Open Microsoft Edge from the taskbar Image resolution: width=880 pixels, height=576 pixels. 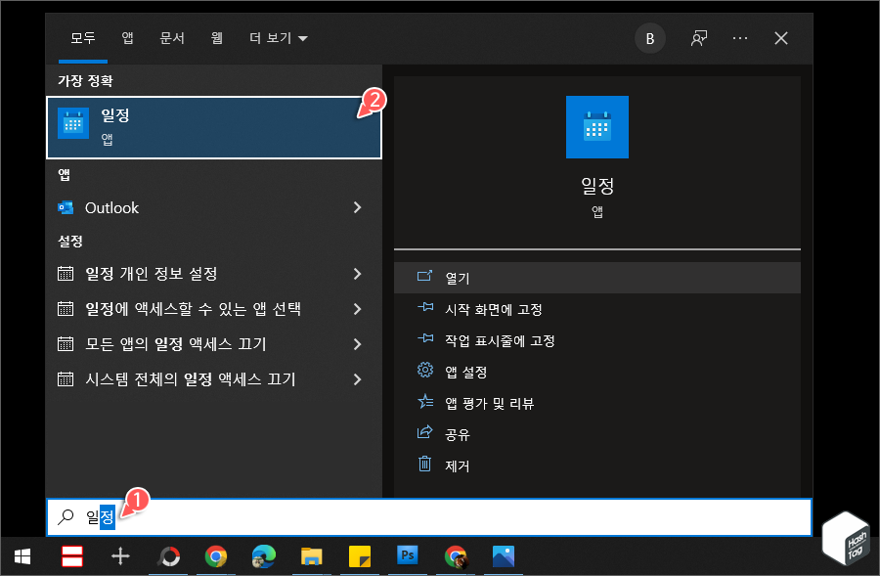click(x=265, y=556)
